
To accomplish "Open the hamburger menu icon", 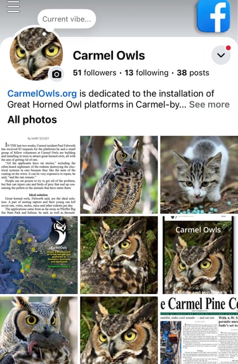I will 13,6.
